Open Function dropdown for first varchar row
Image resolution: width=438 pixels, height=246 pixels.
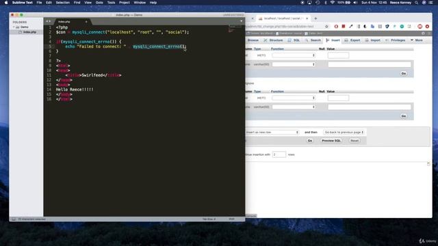click(x=294, y=64)
